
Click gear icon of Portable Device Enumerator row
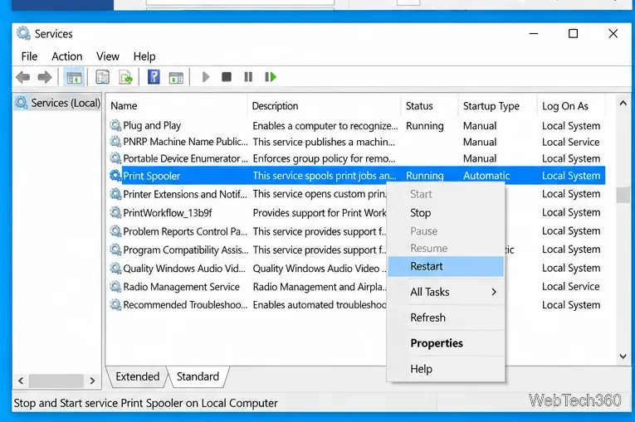(115, 158)
